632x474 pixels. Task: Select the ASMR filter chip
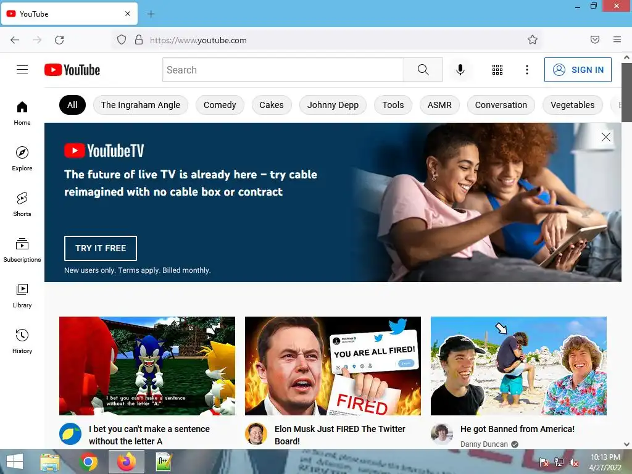[439, 105]
